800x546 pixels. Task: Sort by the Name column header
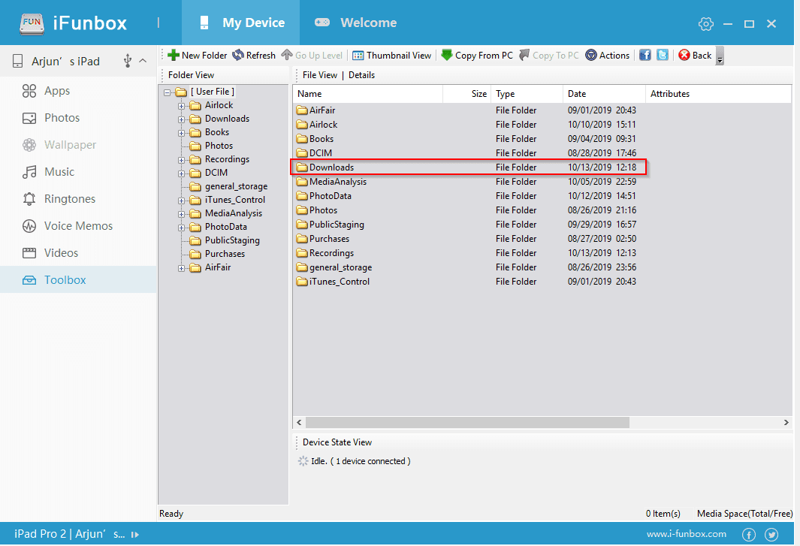tap(368, 94)
